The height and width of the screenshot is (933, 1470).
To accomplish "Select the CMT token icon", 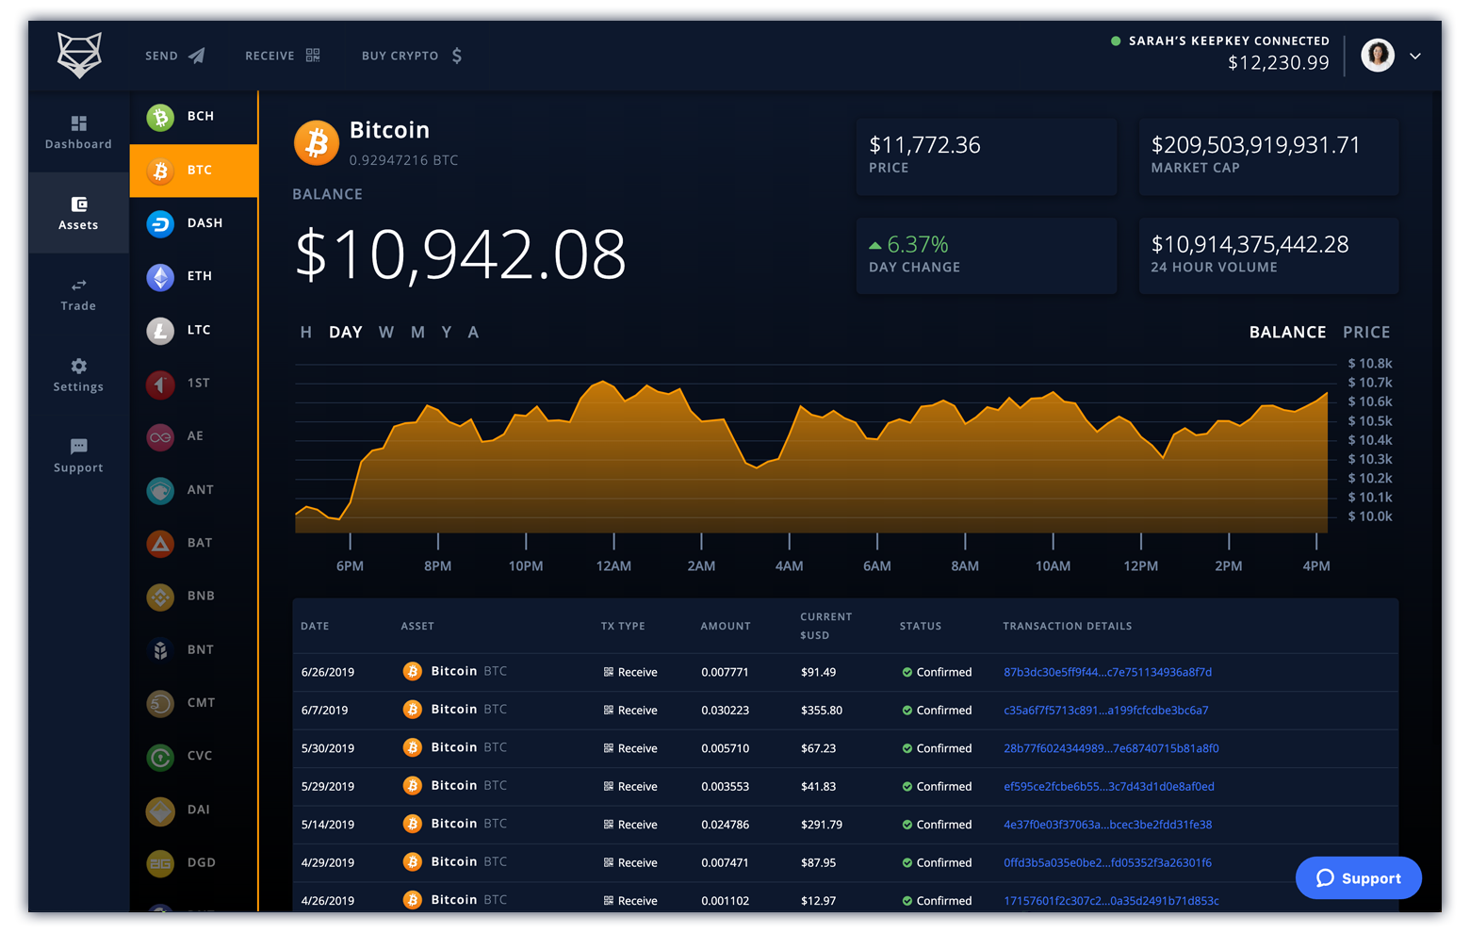I will [160, 703].
